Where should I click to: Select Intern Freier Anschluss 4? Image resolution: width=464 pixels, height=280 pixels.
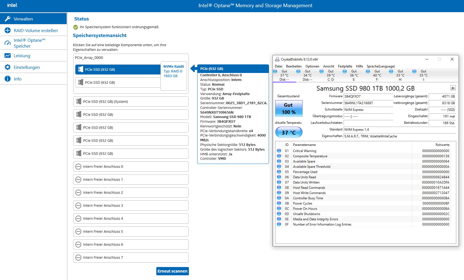[x=131, y=219]
